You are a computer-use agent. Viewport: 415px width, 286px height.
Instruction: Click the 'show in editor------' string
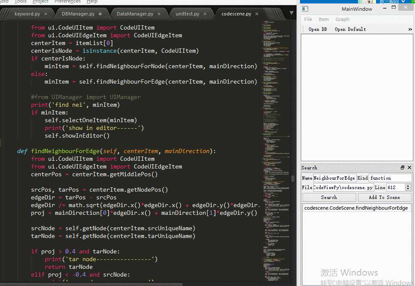[103, 128]
